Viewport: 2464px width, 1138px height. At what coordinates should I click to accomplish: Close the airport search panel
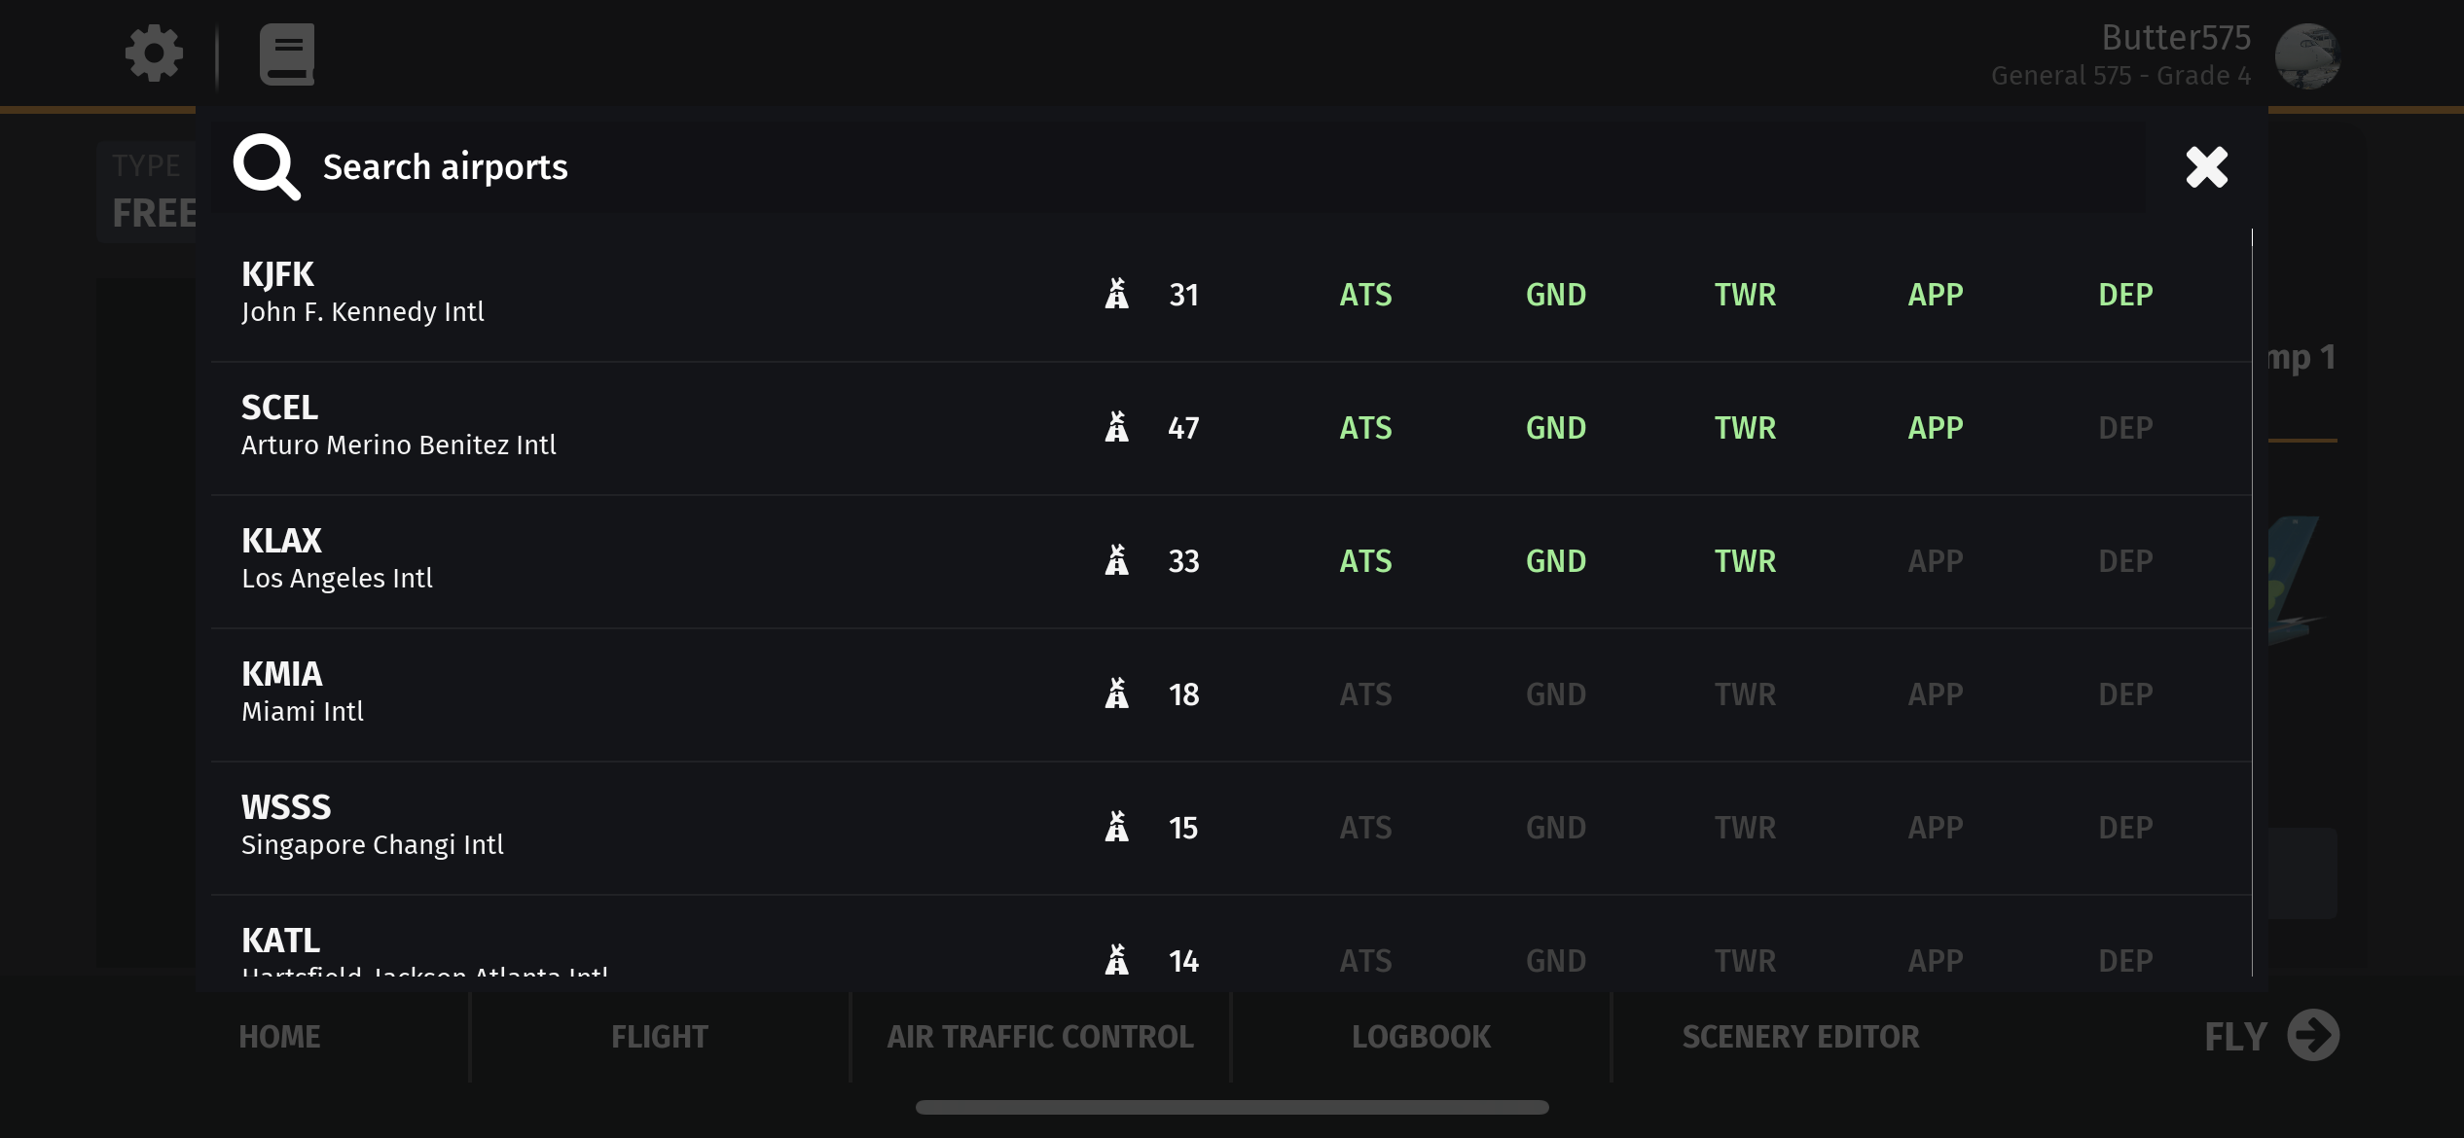[x=2206, y=167]
